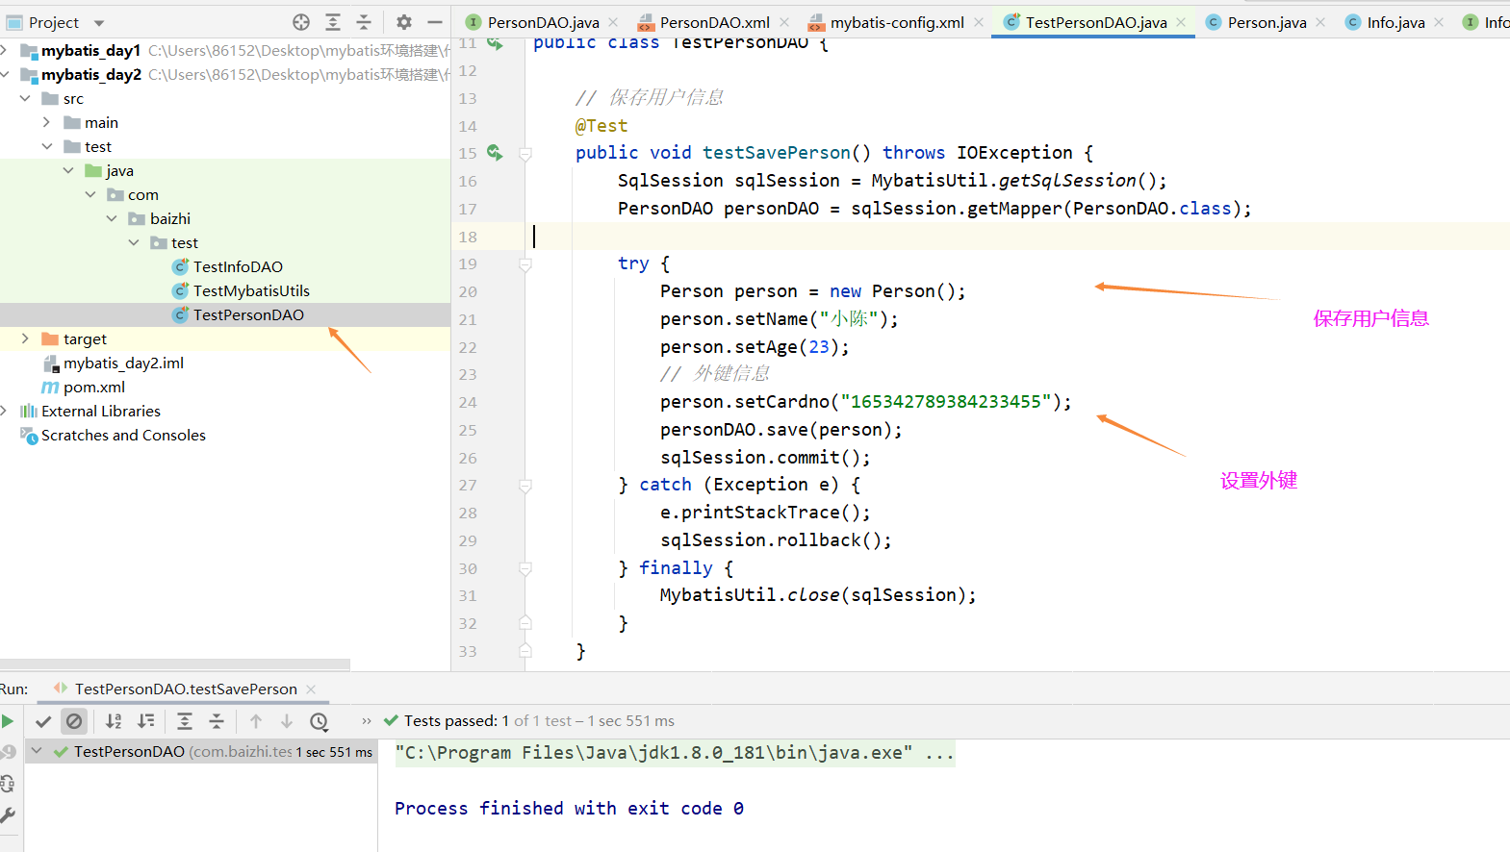Screen dimensions: 1510x852
Task: Select TestPersonDAO.testSavePerson run tab
Action: pos(186,689)
